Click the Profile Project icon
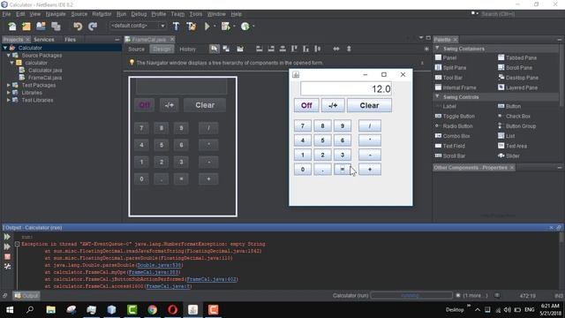 pos(245,26)
